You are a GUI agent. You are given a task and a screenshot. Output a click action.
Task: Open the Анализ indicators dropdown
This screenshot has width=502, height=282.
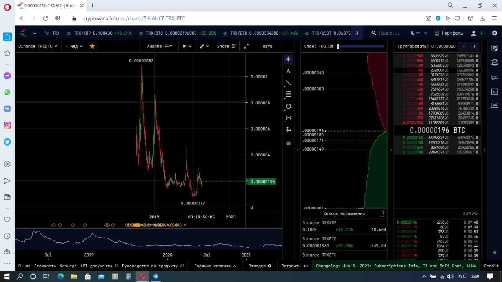[160, 46]
